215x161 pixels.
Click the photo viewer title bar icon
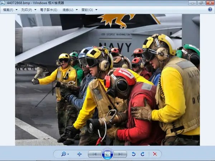coord(3,3)
